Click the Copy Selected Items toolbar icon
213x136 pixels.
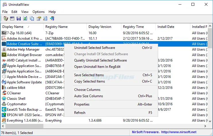tap(32, 18)
